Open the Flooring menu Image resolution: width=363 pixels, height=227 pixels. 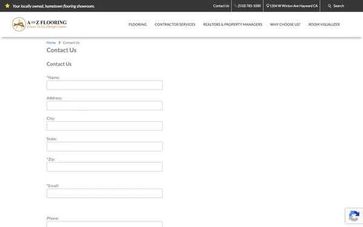[138, 24]
